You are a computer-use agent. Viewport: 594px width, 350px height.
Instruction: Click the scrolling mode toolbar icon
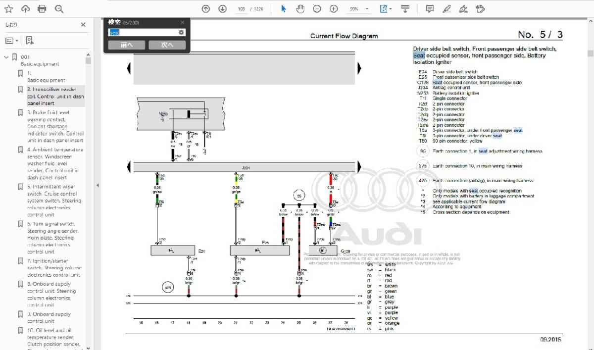[405, 9]
